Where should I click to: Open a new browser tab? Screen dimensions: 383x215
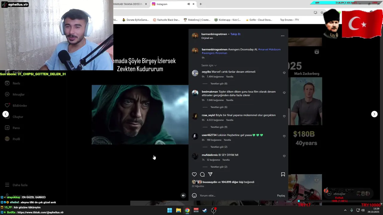click(x=200, y=4)
